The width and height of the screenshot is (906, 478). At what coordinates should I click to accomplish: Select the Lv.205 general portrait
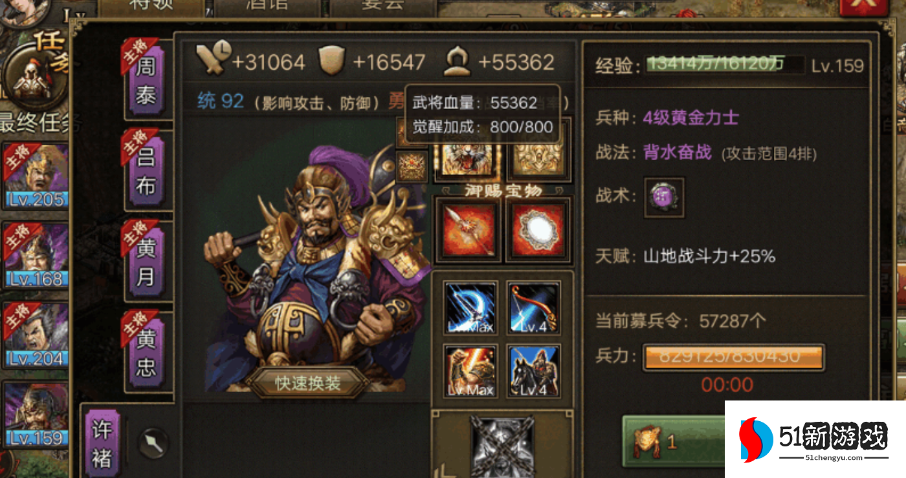(36, 176)
